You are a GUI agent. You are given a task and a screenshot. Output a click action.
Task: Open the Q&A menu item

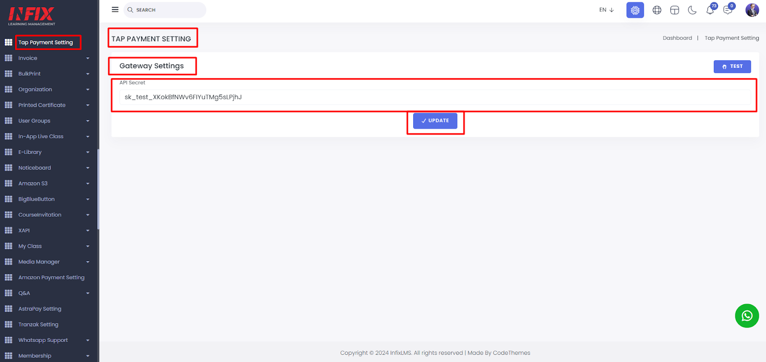click(24, 293)
